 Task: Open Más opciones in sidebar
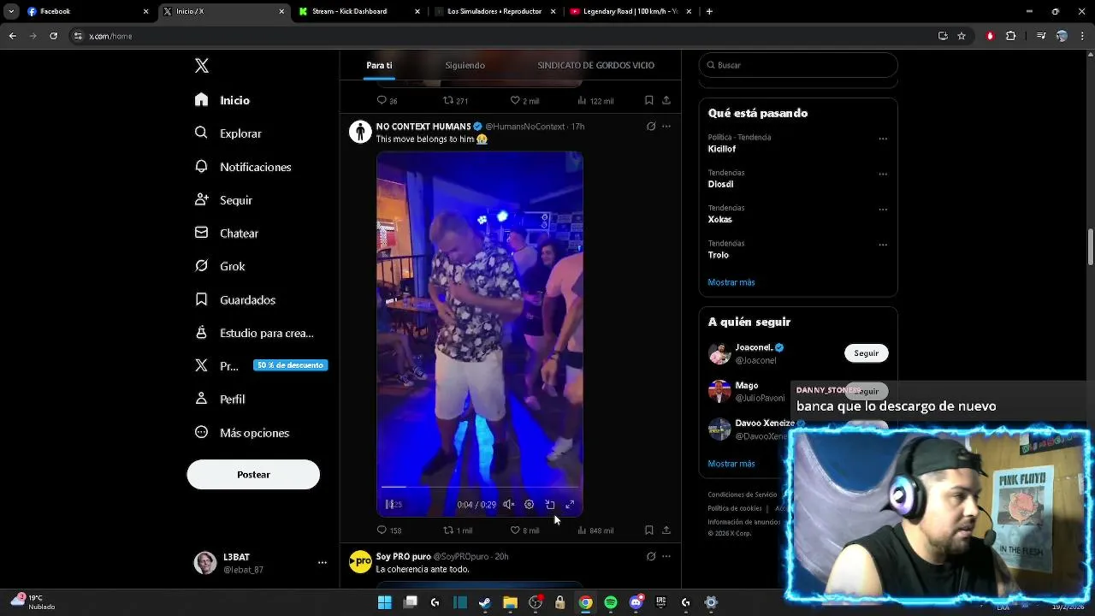pos(242,433)
